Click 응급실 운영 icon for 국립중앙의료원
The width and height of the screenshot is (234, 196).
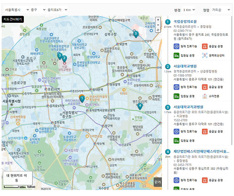point(205,46)
